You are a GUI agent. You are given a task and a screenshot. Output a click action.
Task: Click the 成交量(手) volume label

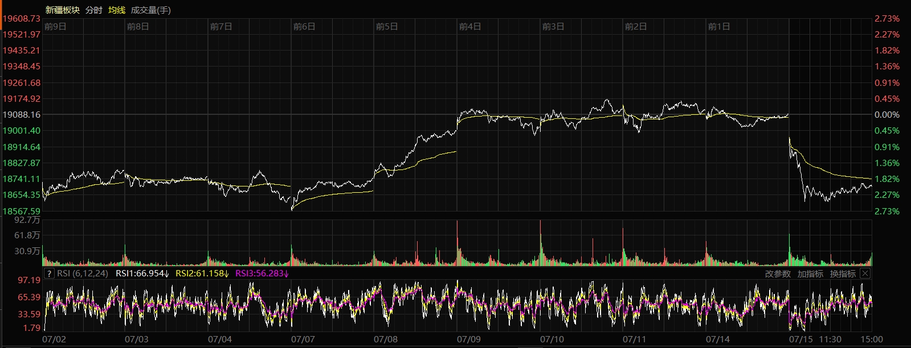pos(150,10)
